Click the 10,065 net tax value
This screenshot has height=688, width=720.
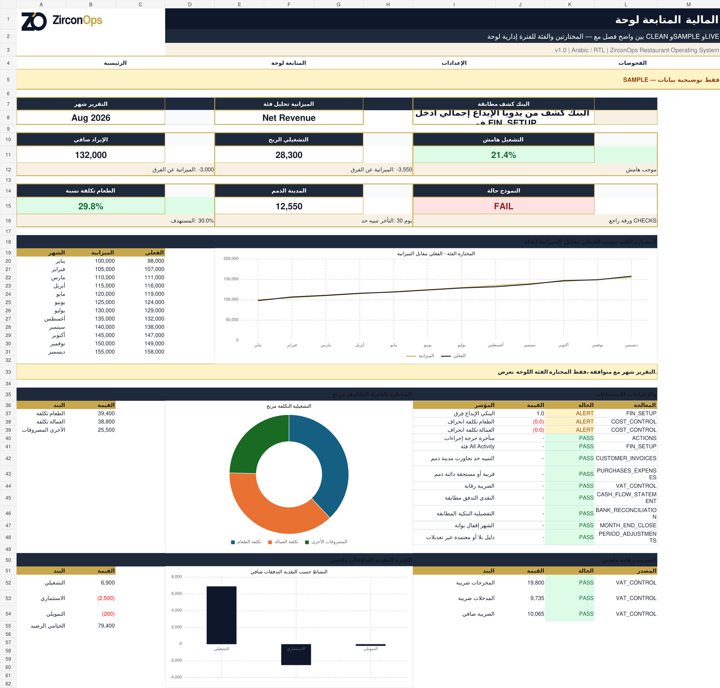tap(536, 614)
